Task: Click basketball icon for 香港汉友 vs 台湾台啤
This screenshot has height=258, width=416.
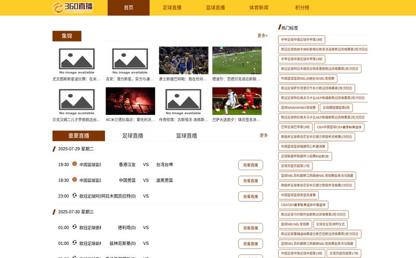Action: pos(74,164)
